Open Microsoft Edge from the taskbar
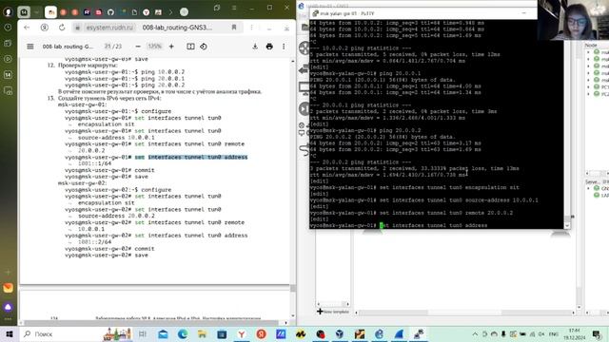Viewport: 609px width, 342px height. (x=183, y=333)
